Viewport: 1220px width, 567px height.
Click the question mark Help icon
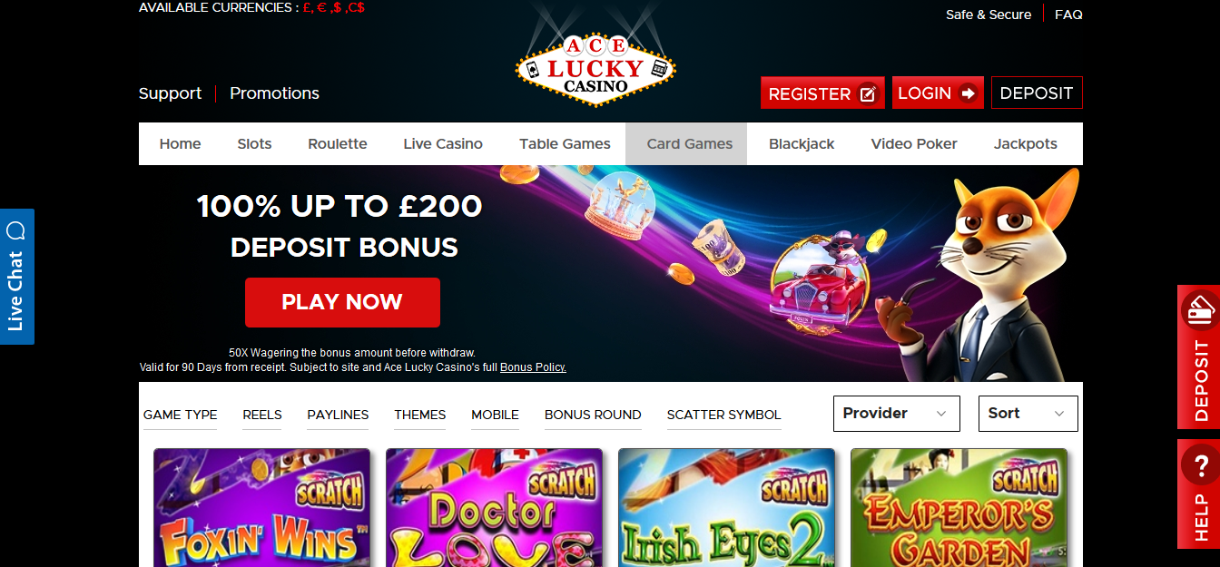(1199, 465)
